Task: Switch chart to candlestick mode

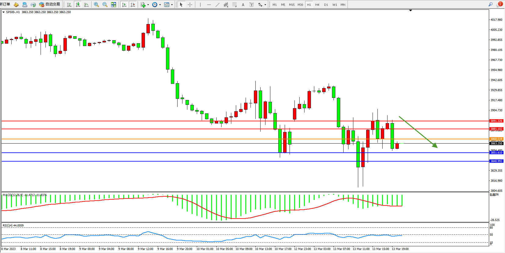Action: 78,5
